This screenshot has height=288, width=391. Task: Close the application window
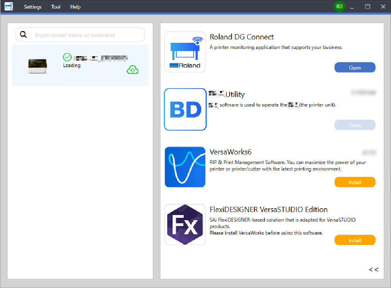click(383, 7)
